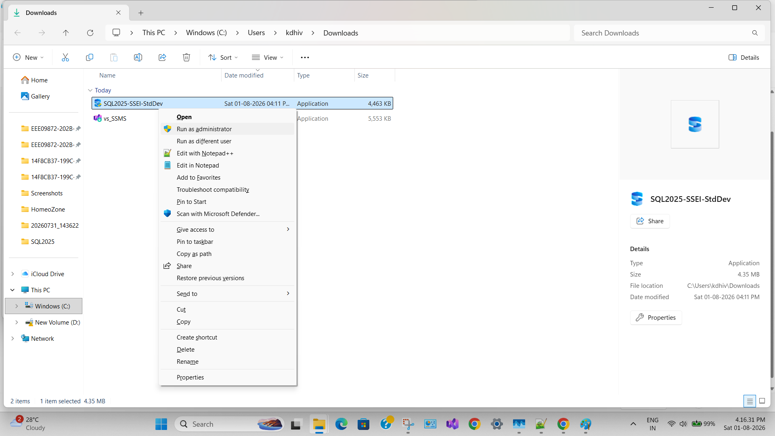Click taskbar Search box
Screen dimensions: 775x436
click(x=229, y=424)
